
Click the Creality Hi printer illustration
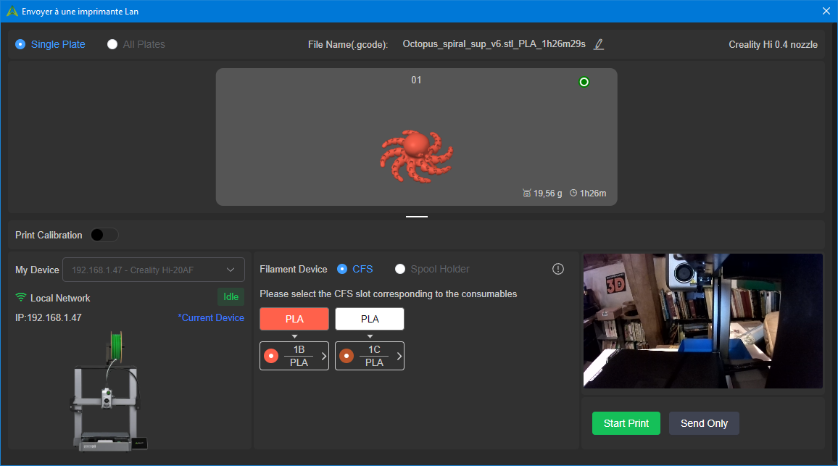[109, 391]
